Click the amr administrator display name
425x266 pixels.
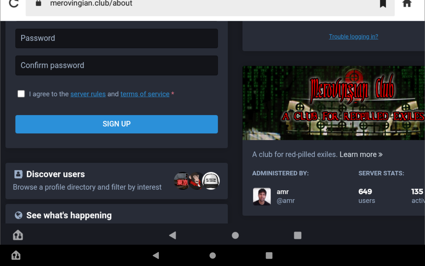point(283,192)
